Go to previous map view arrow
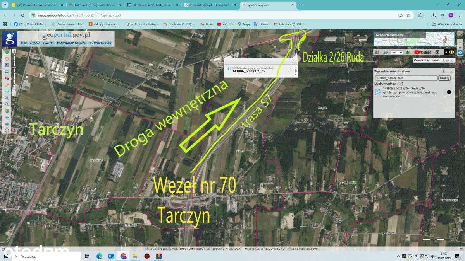Viewport: 465px width, 261px height. (7, 117)
